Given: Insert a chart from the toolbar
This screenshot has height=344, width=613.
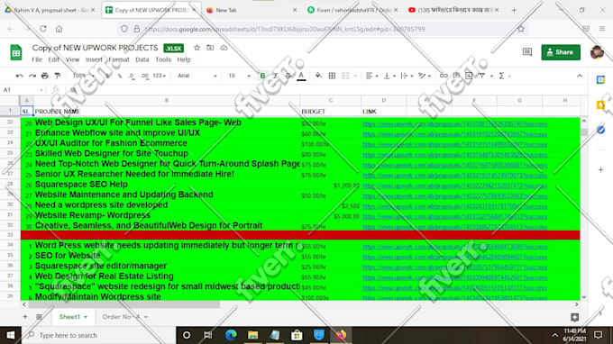Looking at the screenshot, I should pyautogui.click(x=469, y=76).
